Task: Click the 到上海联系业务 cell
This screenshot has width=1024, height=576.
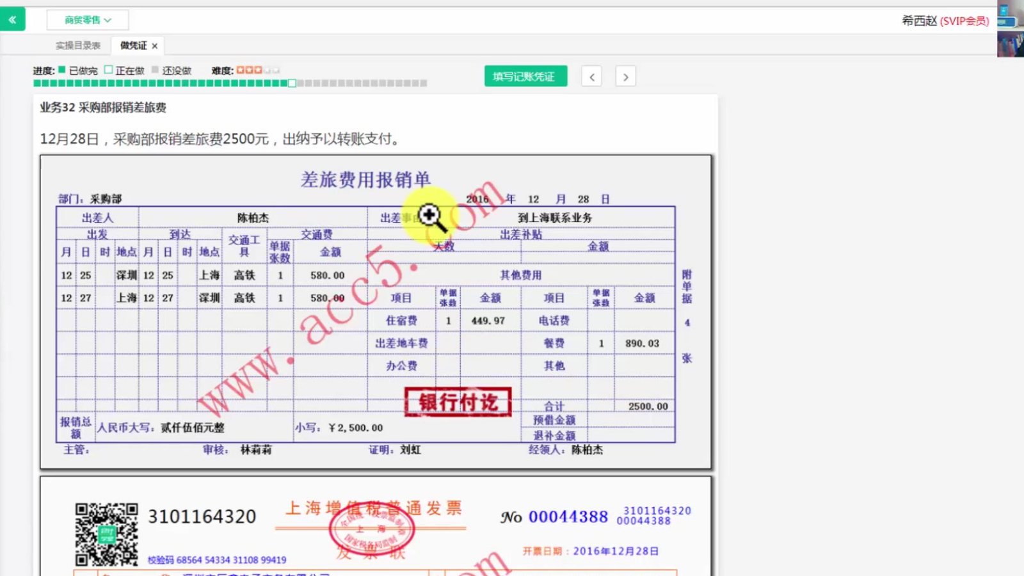Action: (555, 218)
